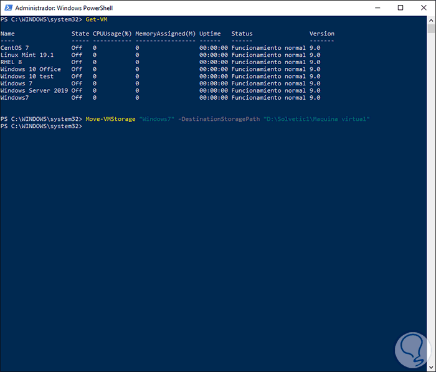The height and width of the screenshot is (372, 436).
Task: Click the Linux Mint 19.1 VM name
Action: (x=27, y=55)
